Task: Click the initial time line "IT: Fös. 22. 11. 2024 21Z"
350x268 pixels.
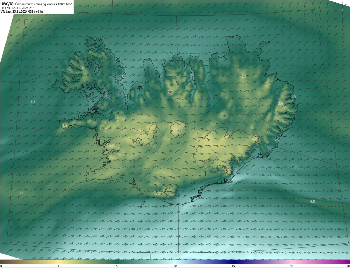Action: [17, 8]
